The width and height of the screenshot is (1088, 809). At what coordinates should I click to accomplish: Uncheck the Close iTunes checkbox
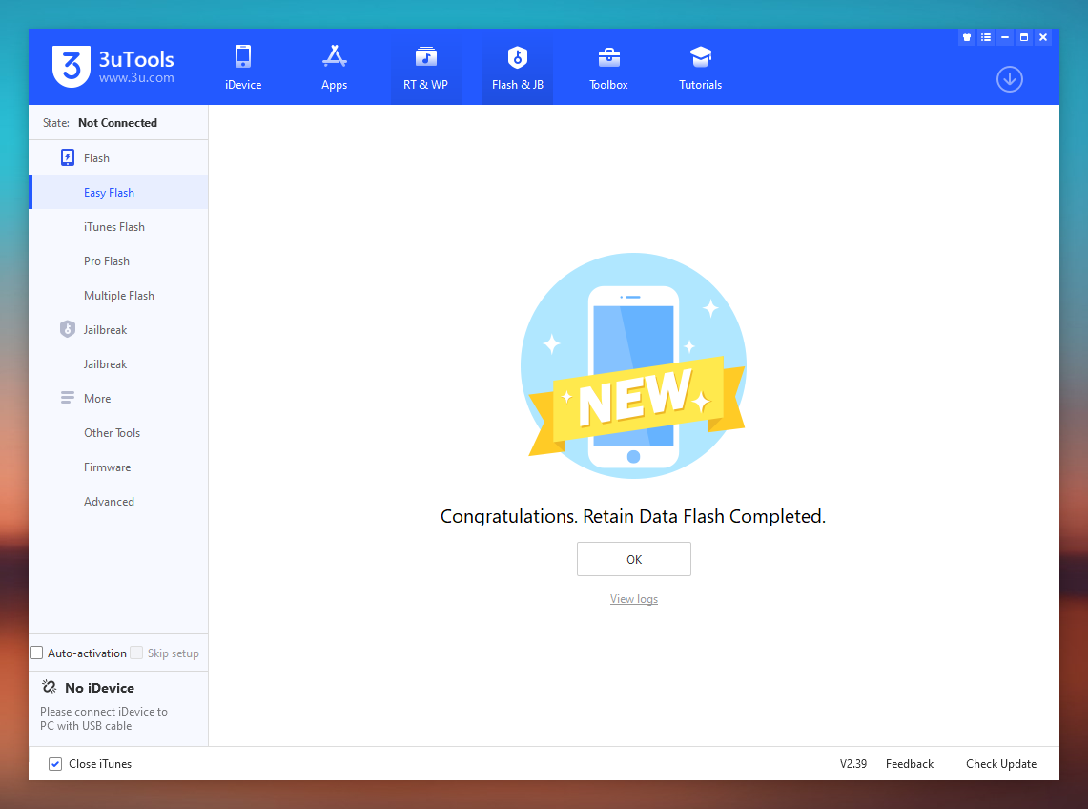(55, 764)
